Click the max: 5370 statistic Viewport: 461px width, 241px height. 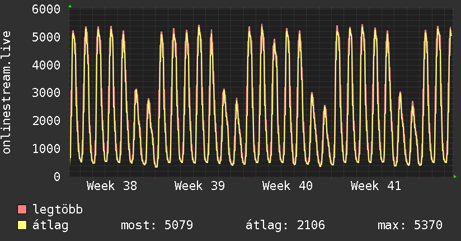click(x=410, y=225)
